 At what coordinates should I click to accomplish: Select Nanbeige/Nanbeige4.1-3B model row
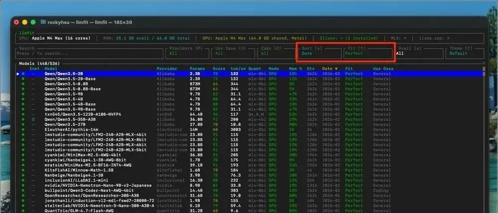(249, 175)
